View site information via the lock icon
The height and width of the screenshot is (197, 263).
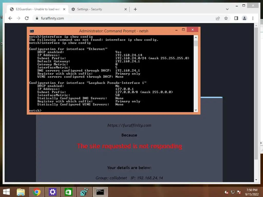[x=37, y=18]
